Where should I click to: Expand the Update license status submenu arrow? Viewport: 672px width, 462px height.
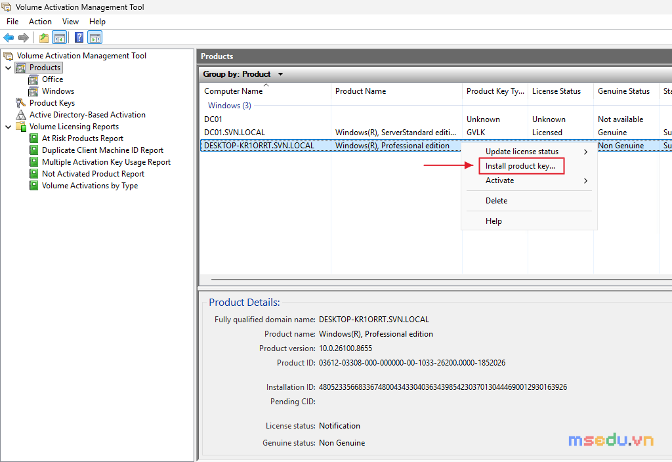point(585,152)
